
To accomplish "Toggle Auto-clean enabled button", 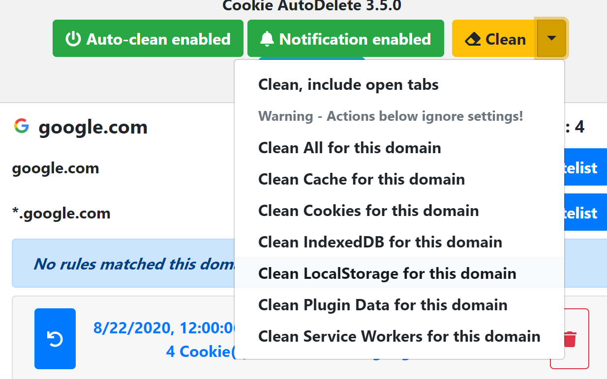I will (x=148, y=38).
